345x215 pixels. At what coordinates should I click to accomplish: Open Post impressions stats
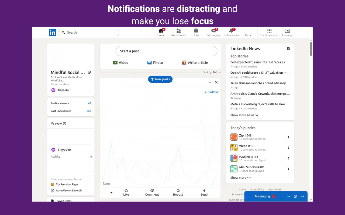coord(71,111)
